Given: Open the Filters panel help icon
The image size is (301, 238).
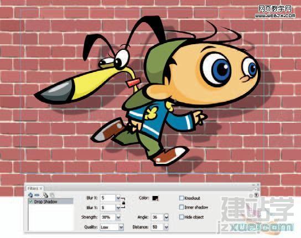Looking at the screenshot, I should pyautogui.click(x=257, y=195).
